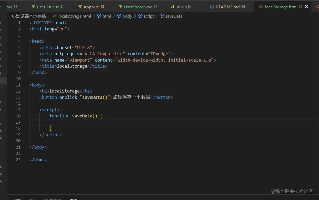319x200 pixels.
Task: Click 'localStorage' text inside the title tag
Action: click(x=72, y=66)
